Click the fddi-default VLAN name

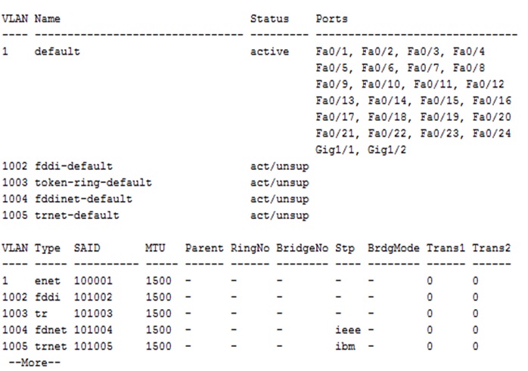click(x=73, y=166)
